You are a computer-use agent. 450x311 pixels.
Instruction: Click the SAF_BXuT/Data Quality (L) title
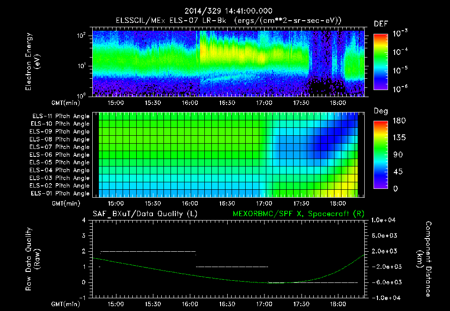[145, 214]
